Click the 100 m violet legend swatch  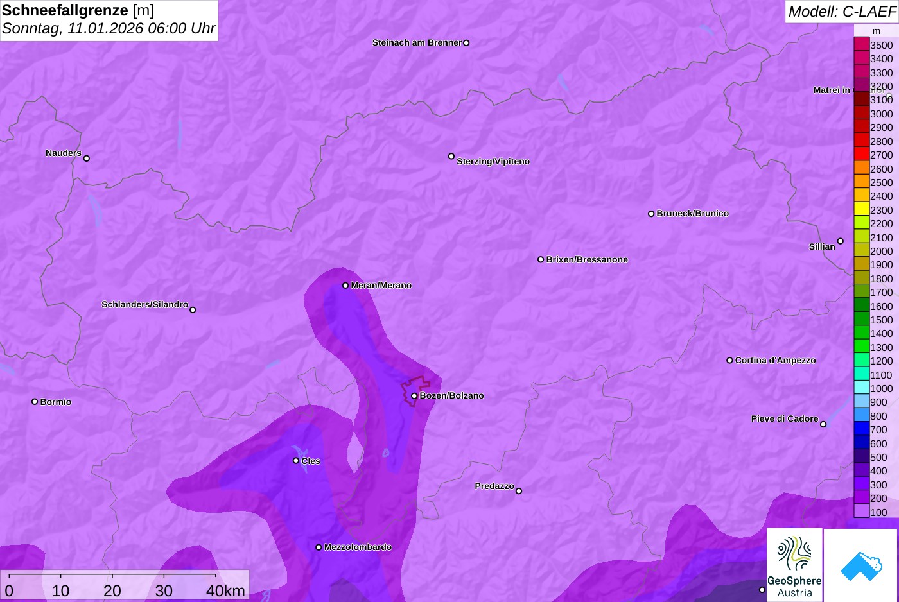pyautogui.click(x=861, y=512)
